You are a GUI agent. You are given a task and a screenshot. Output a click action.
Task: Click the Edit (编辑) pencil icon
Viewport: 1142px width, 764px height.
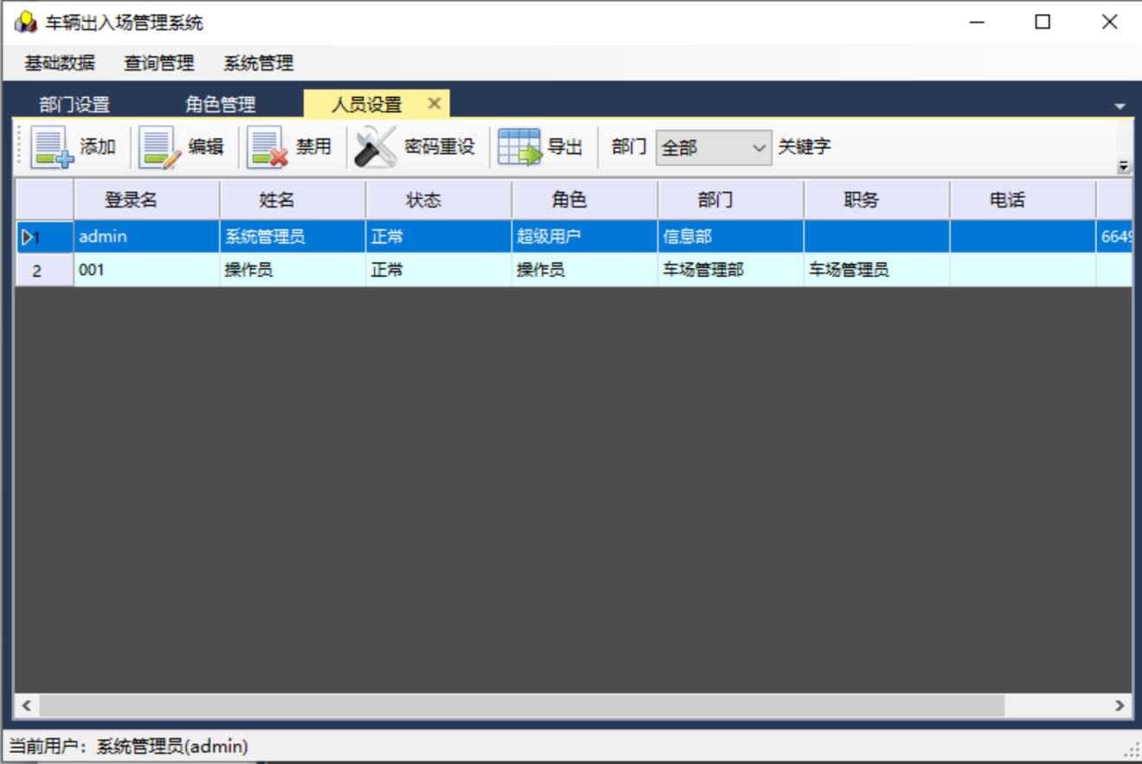[x=160, y=147]
